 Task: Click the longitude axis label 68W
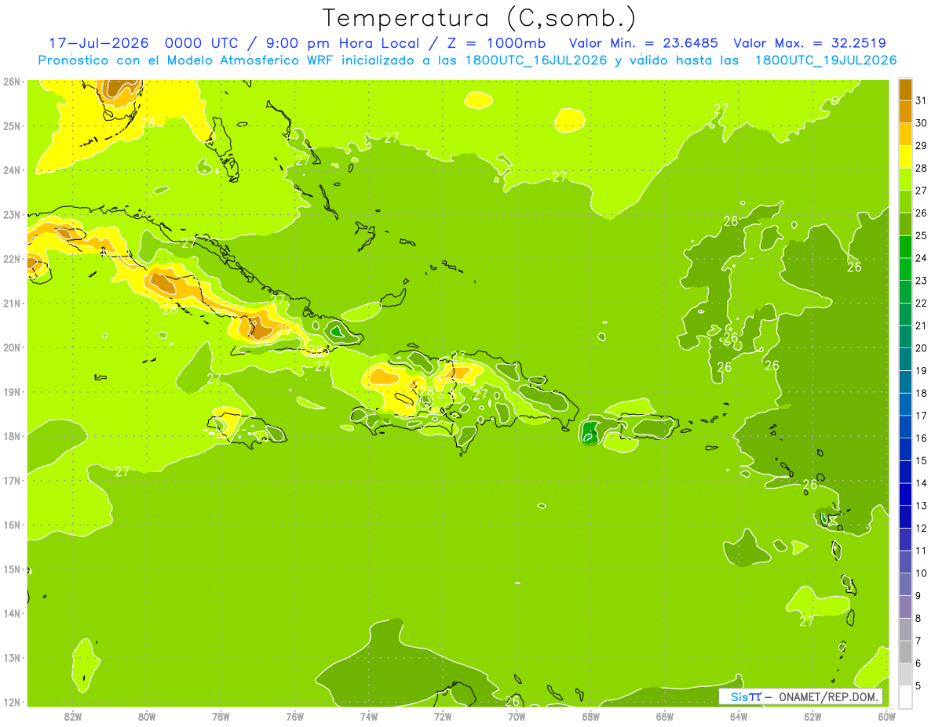point(590,715)
